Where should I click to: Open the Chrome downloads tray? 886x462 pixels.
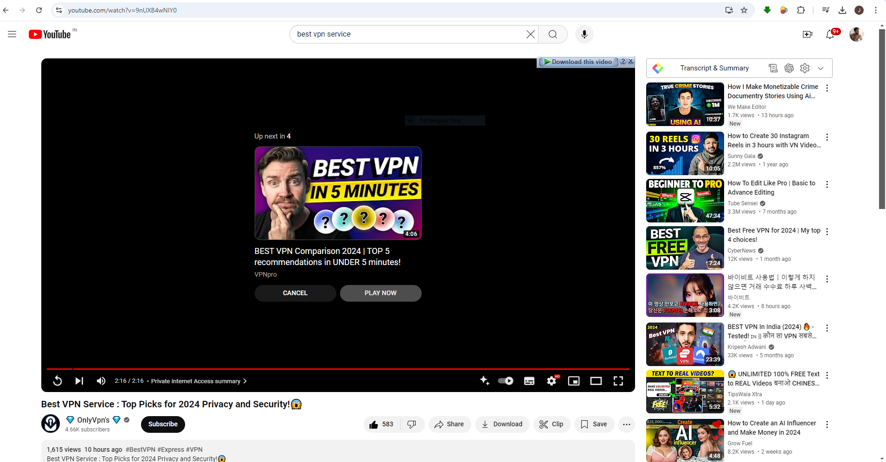(842, 10)
